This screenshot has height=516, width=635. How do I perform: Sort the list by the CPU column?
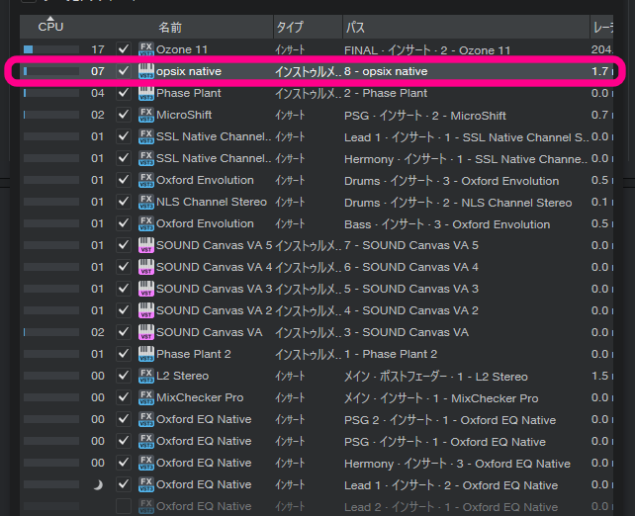point(50,26)
